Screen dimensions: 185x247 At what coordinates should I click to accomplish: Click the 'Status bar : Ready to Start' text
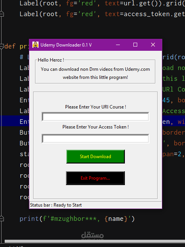[56, 205]
